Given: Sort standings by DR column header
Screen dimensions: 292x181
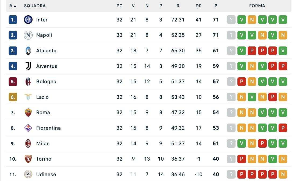Looking at the screenshot, I should [198, 6].
